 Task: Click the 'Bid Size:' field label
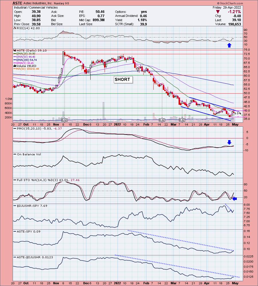pyautogui.click(x=57, y=24)
